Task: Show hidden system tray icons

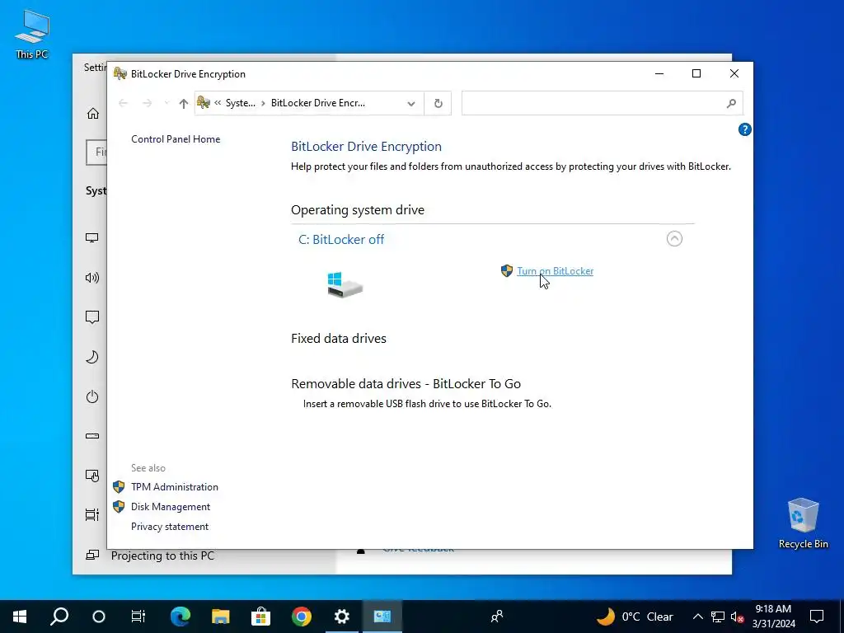Action: click(x=697, y=617)
